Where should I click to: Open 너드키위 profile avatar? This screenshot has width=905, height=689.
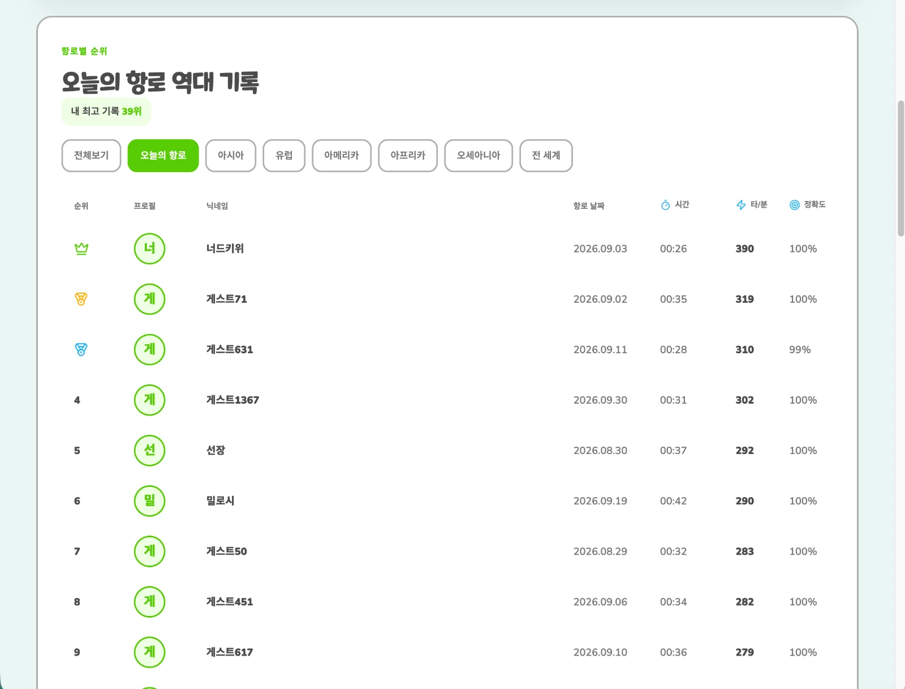point(149,249)
